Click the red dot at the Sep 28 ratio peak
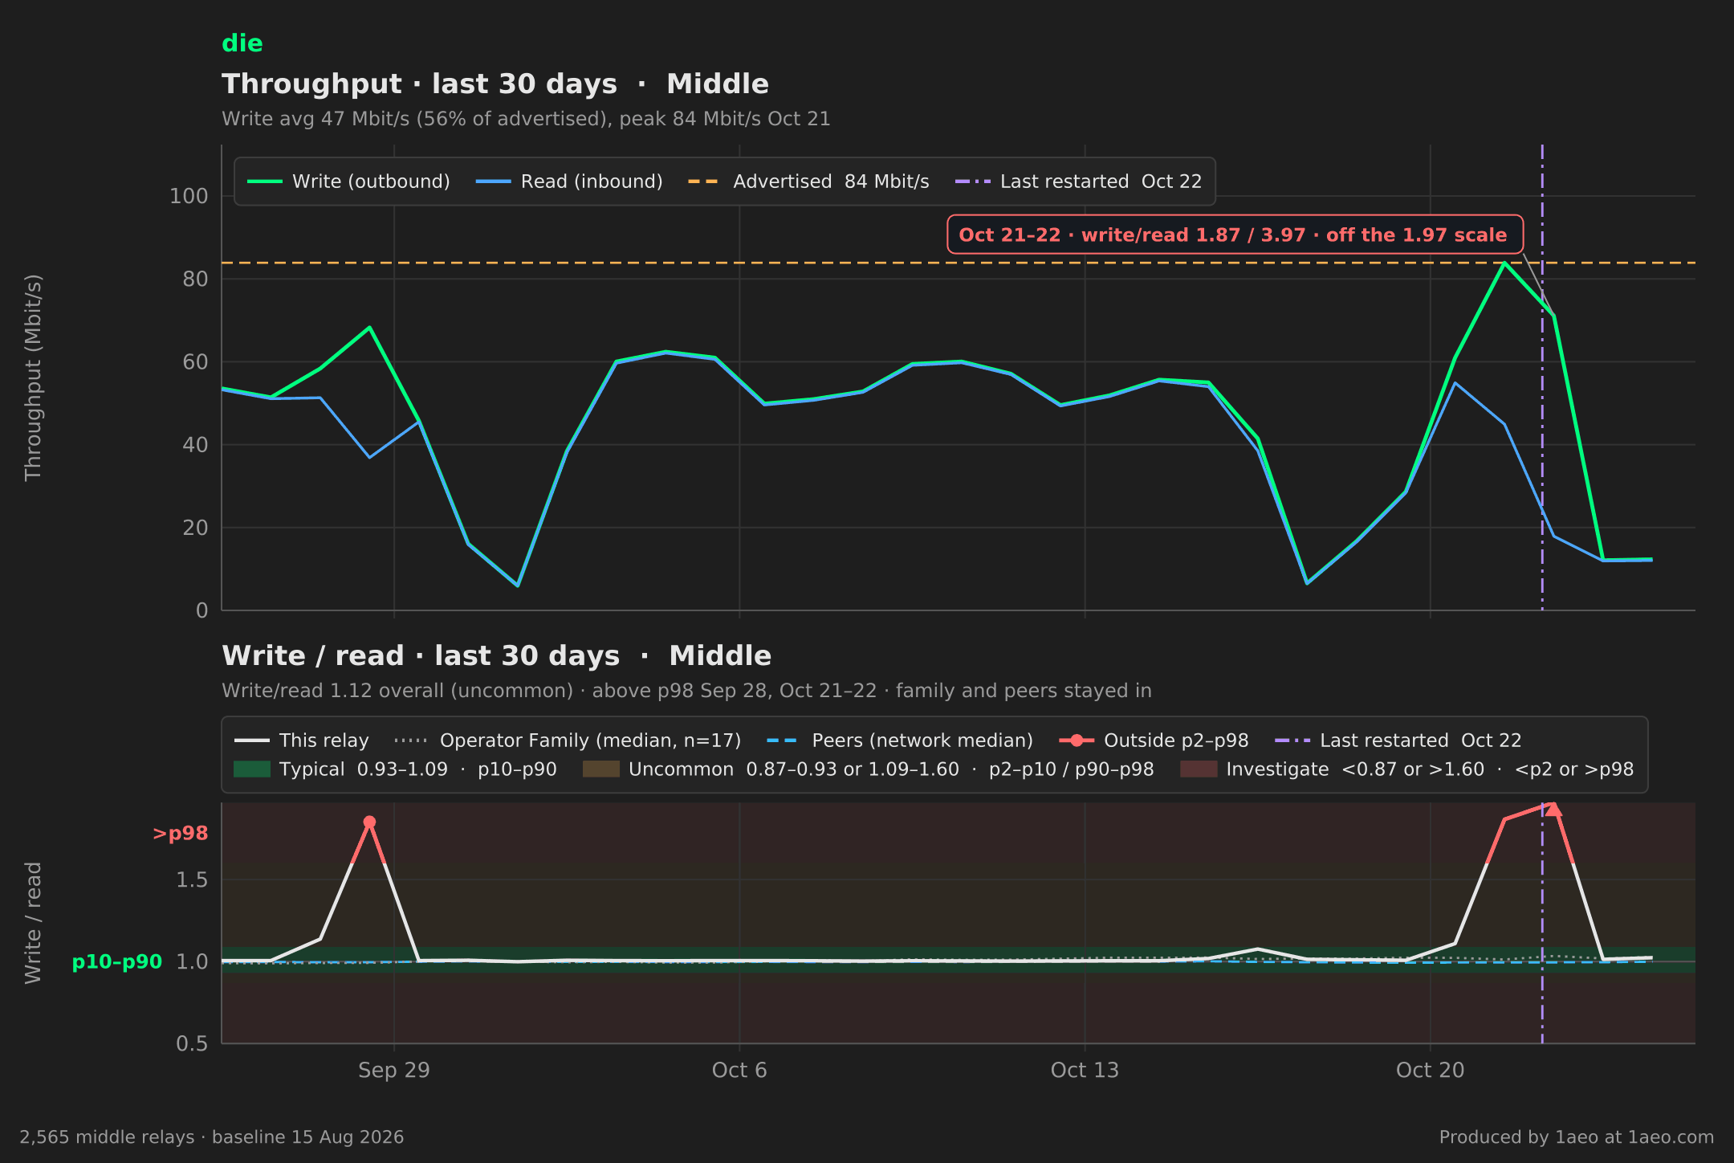 [369, 822]
